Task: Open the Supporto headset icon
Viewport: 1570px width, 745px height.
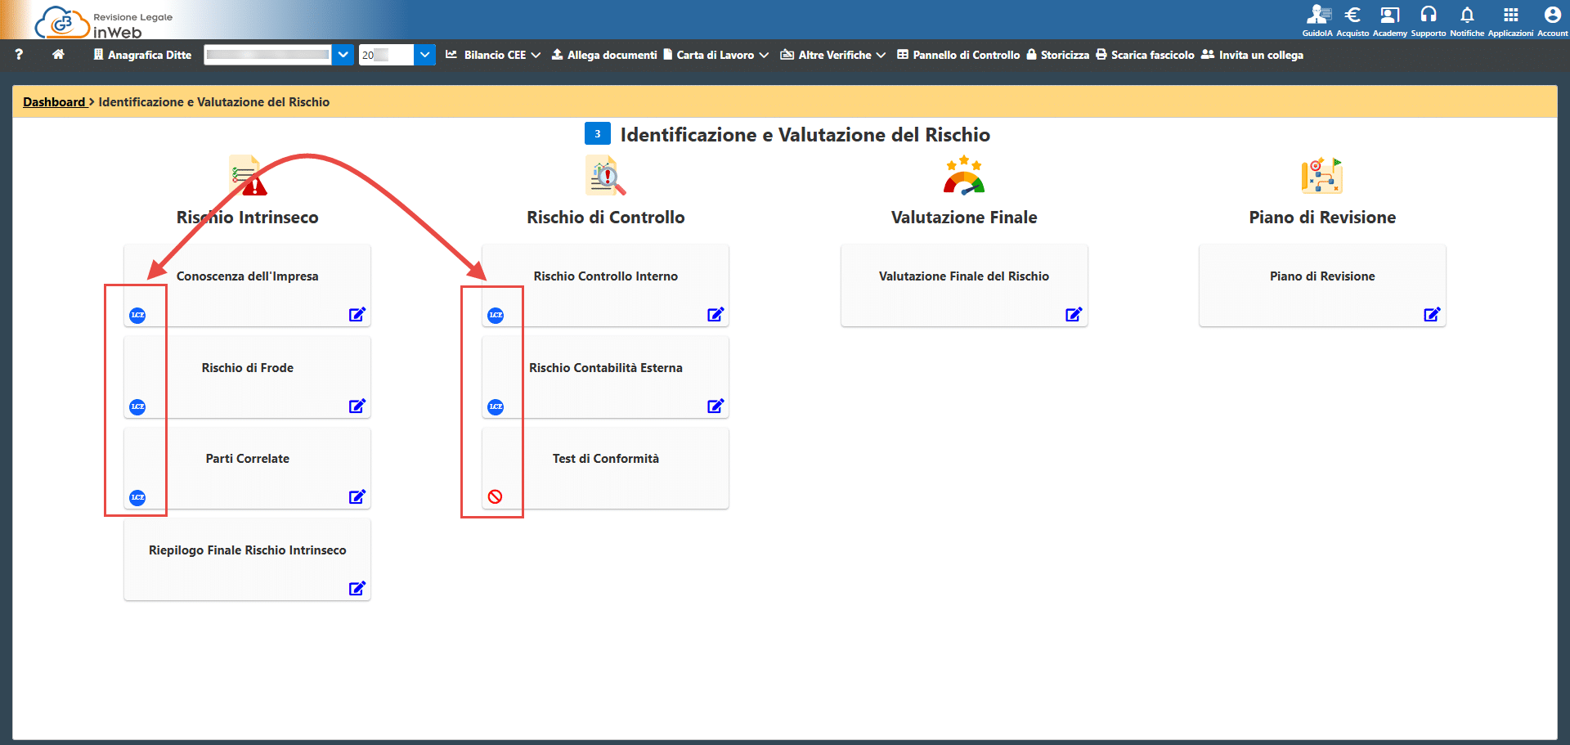Action: point(1429,15)
